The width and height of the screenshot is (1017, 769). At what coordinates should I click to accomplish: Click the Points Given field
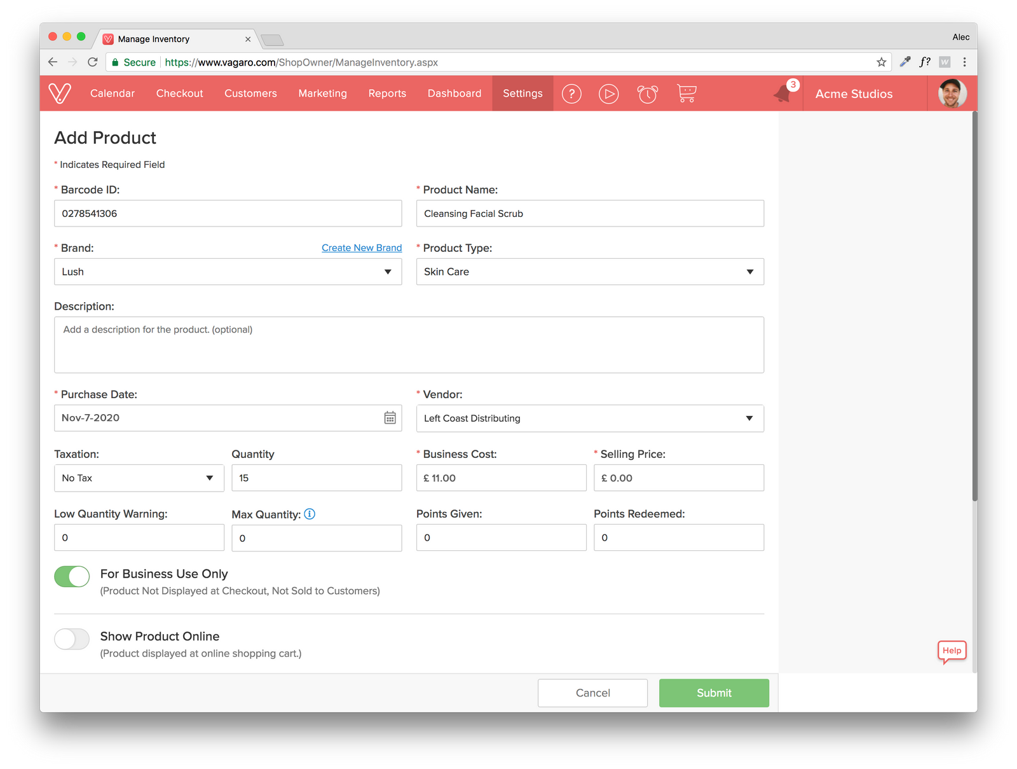(x=502, y=537)
